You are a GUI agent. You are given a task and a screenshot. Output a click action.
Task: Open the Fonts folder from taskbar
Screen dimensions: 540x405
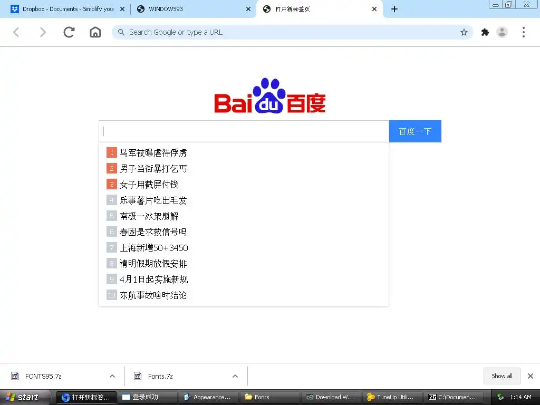pos(269,397)
